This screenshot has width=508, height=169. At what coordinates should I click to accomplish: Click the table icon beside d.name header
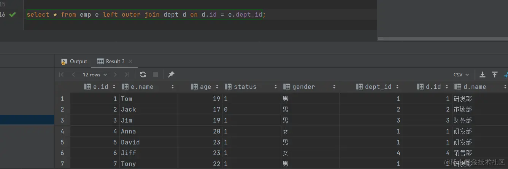tap(458, 87)
